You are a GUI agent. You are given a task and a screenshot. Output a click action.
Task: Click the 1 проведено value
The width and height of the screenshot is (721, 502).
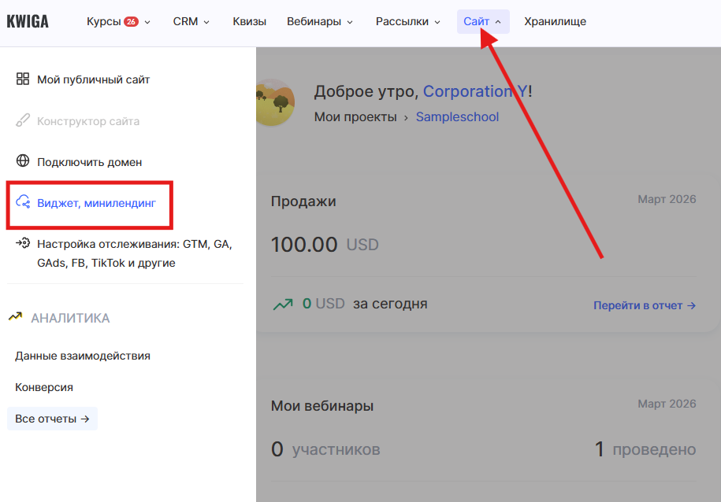tap(645, 449)
